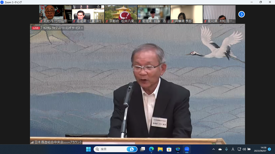Open the clock and date flyout

tap(260, 149)
